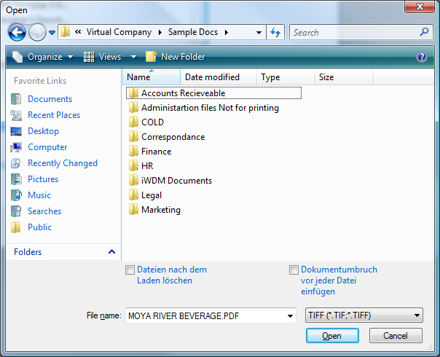Click the Recently Changed icon
The width and height of the screenshot is (440, 357).
point(16,163)
